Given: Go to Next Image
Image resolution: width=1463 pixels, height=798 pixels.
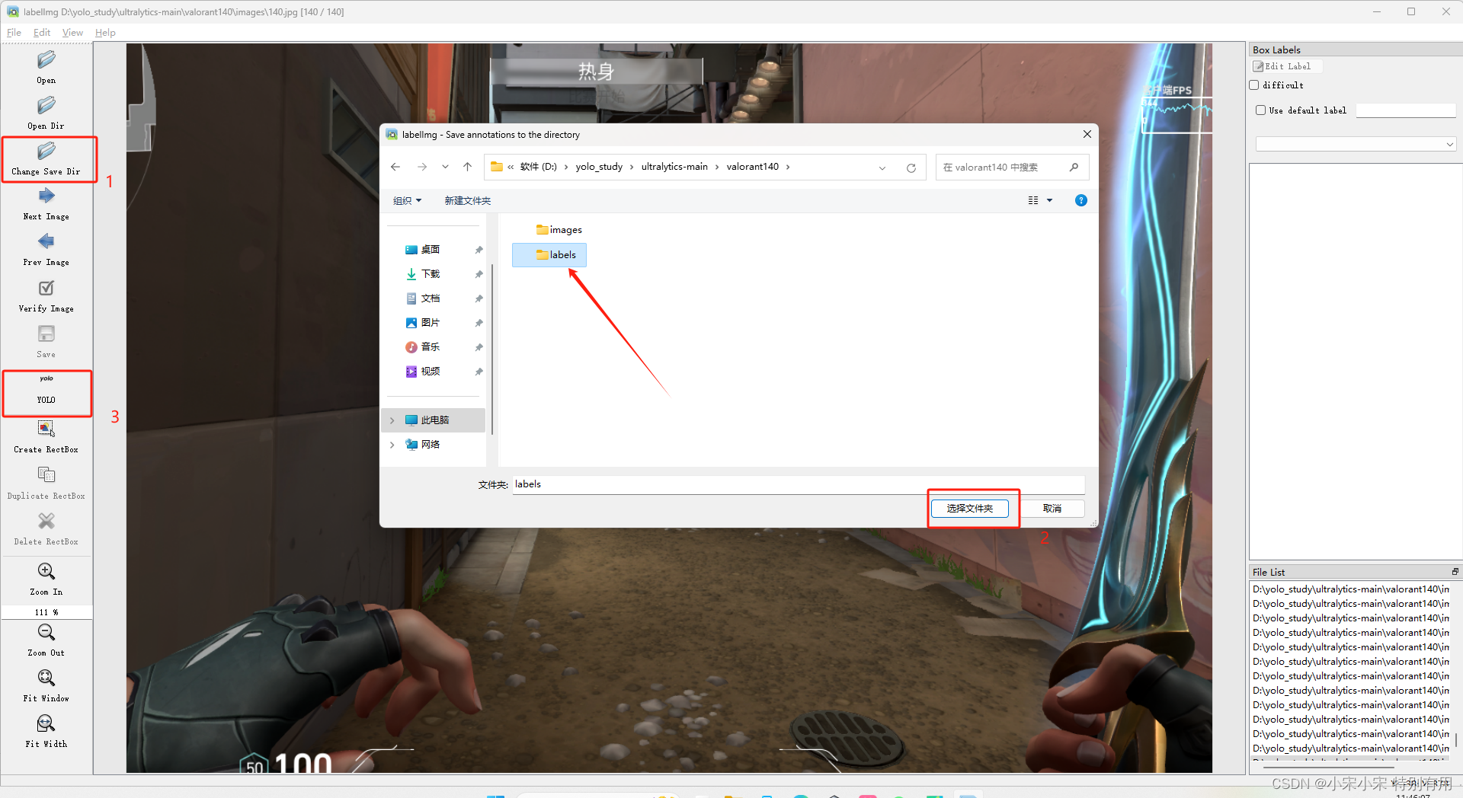Looking at the screenshot, I should point(46,203).
